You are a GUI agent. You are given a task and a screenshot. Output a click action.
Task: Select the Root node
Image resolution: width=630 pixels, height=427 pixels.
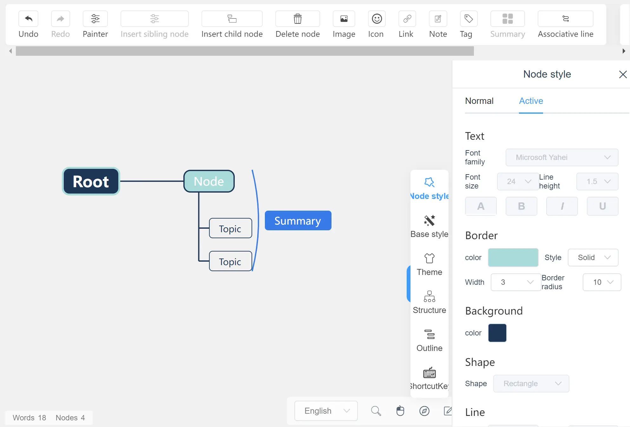pyautogui.click(x=91, y=181)
